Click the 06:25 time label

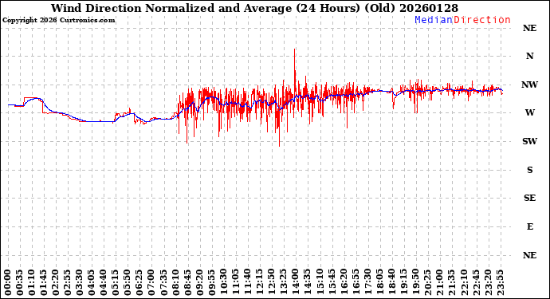pyautogui.click(x=140, y=282)
